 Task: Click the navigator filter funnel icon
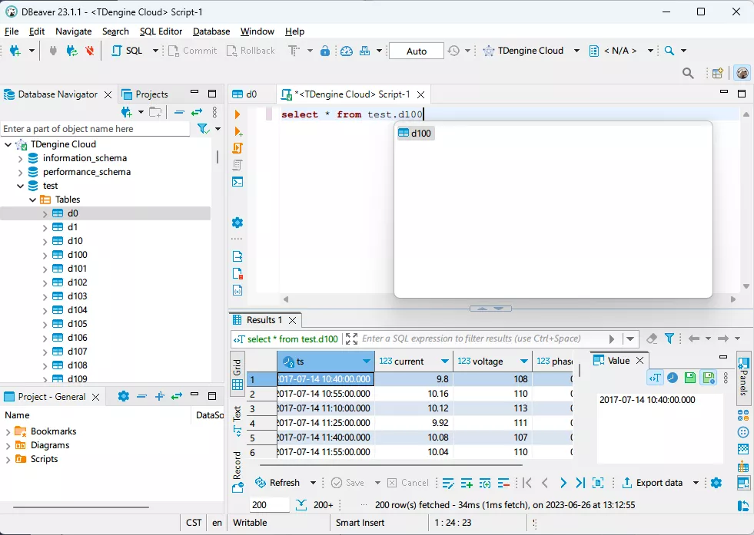202,129
